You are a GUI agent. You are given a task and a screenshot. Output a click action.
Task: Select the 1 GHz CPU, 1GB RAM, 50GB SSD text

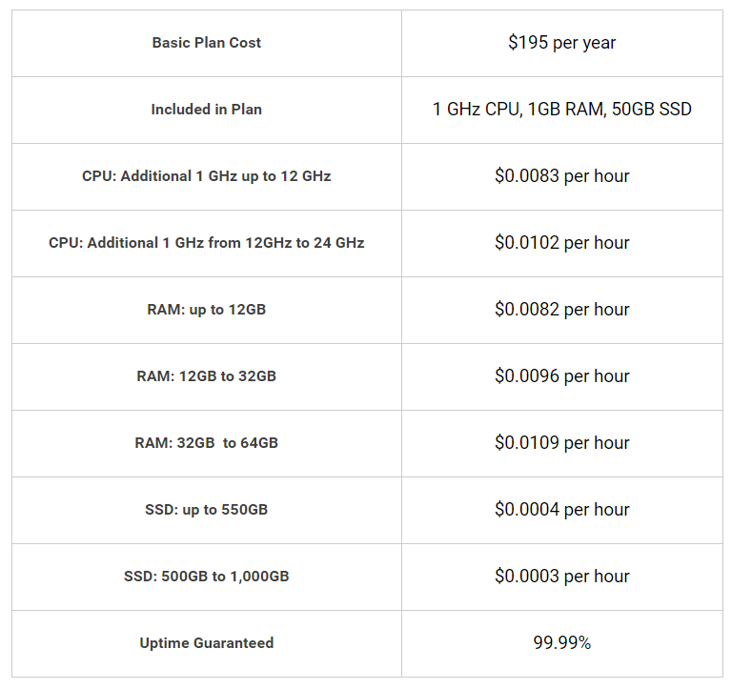pos(561,110)
